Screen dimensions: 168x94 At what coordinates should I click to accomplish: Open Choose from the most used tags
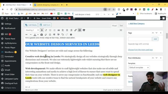coord(140,50)
